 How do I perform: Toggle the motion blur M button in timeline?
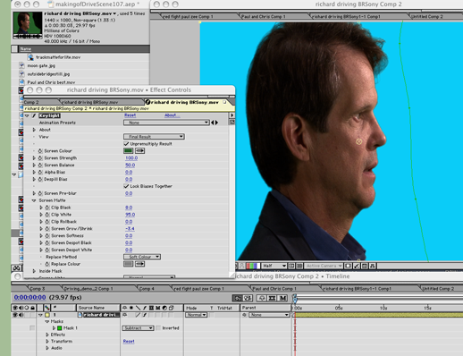click(283, 298)
